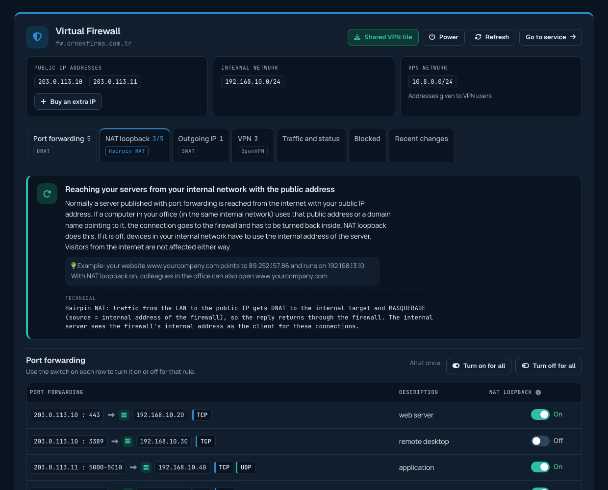Click the server icon in the remote desktop row
The height and width of the screenshot is (490, 608).
pyautogui.click(x=128, y=441)
